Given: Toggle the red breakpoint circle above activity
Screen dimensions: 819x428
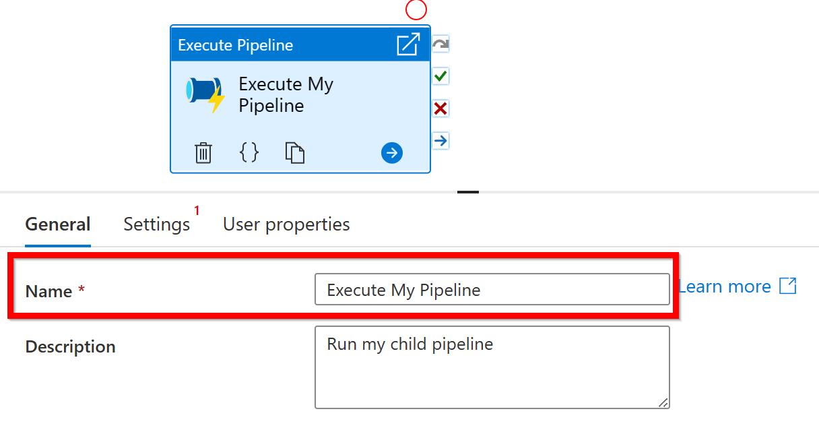Looking at the screenshot, I should tap(416, 9).
